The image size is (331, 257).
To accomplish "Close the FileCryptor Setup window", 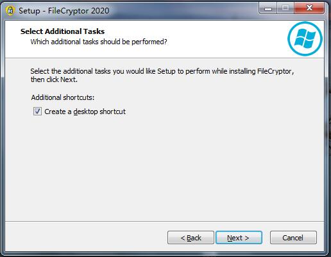I will click(309, 8).
